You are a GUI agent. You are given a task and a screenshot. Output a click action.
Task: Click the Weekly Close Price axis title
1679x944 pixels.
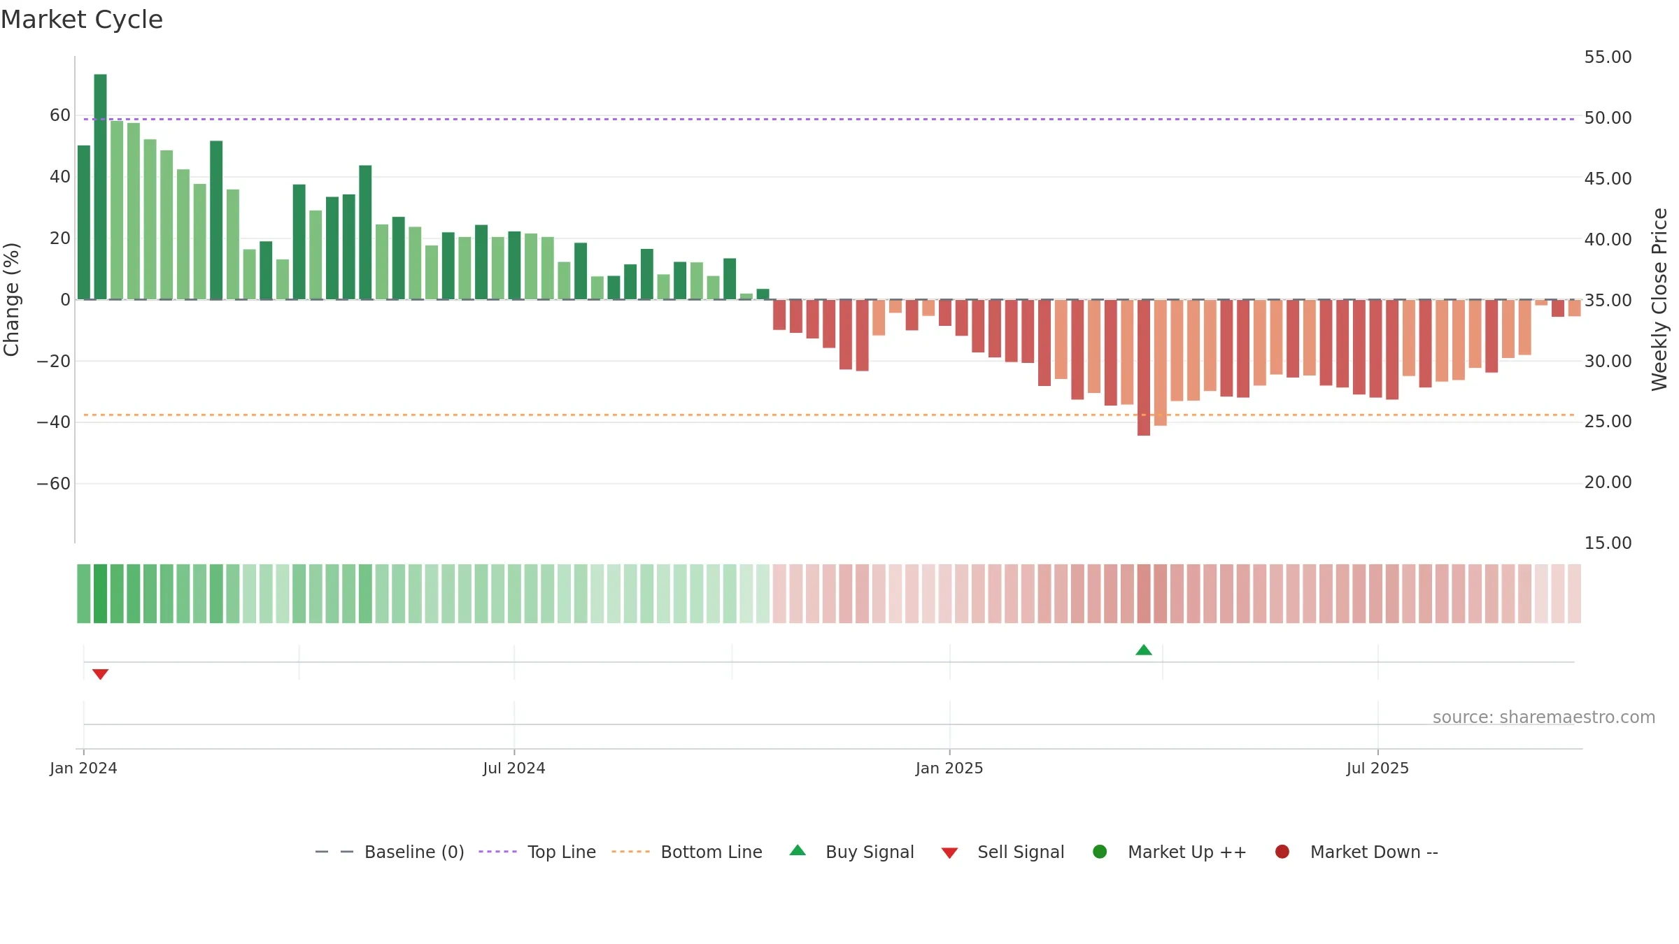(x=1659, y=299)
